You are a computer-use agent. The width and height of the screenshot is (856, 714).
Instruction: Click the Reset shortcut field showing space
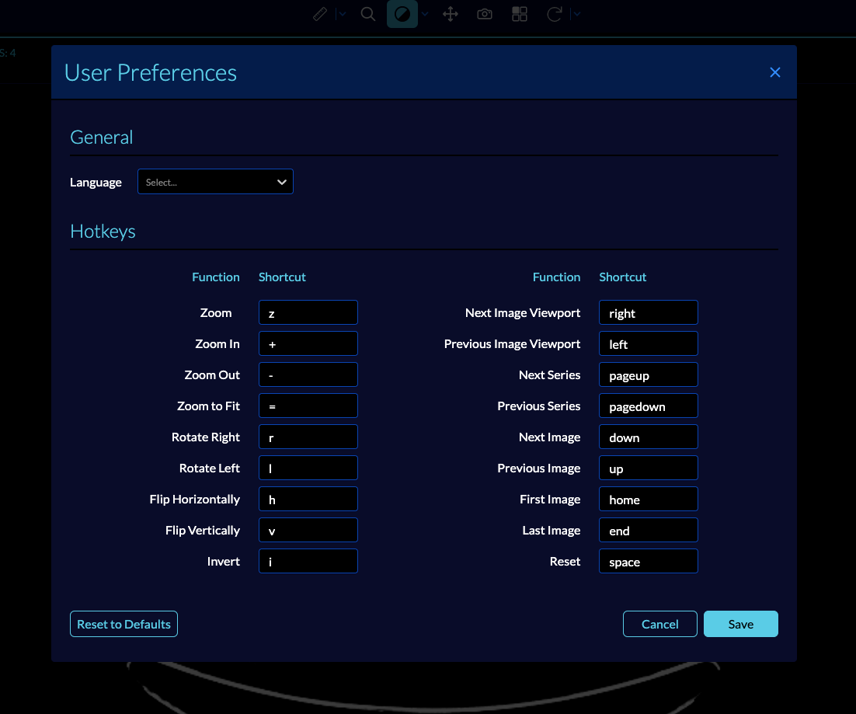tap(648, 561)
